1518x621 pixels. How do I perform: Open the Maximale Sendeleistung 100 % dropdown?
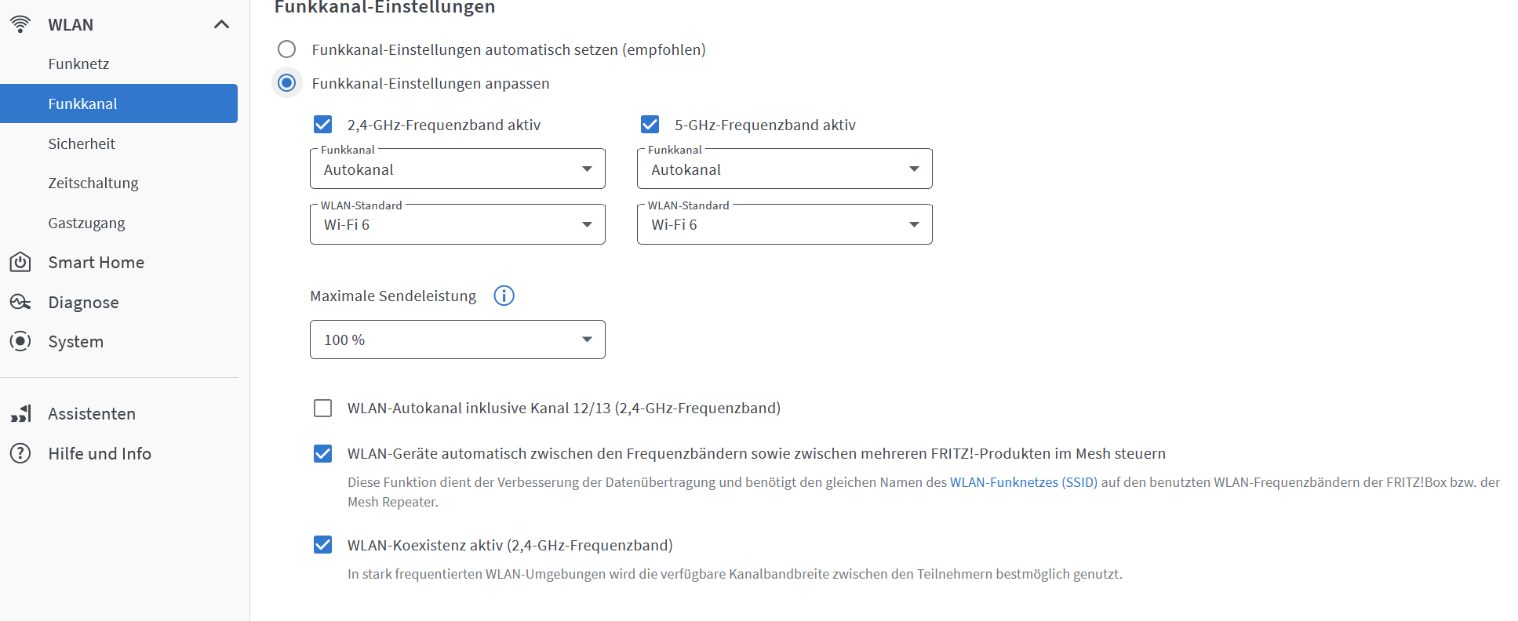pos(457,340)
